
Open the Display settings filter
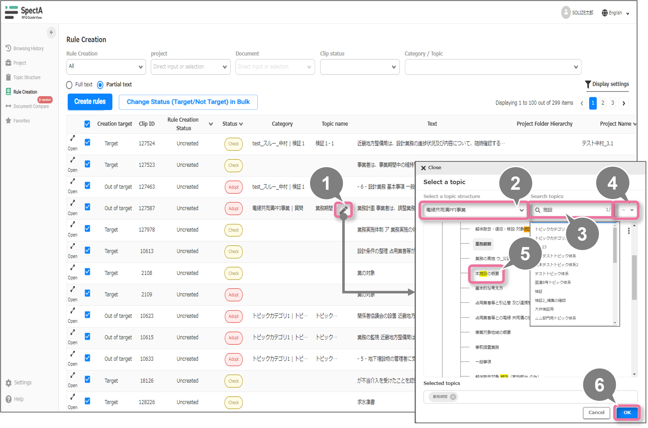coord(607,84)
